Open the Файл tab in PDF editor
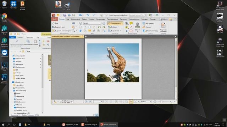The height and width of the screenshot is (127, 227). [55, 19]
